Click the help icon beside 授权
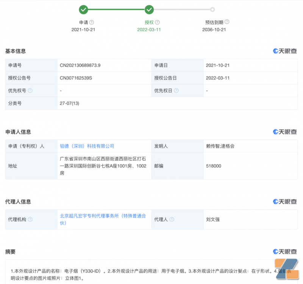 (x=157, y=22)
